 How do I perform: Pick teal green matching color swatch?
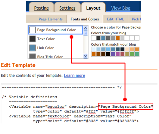point(137,54)
